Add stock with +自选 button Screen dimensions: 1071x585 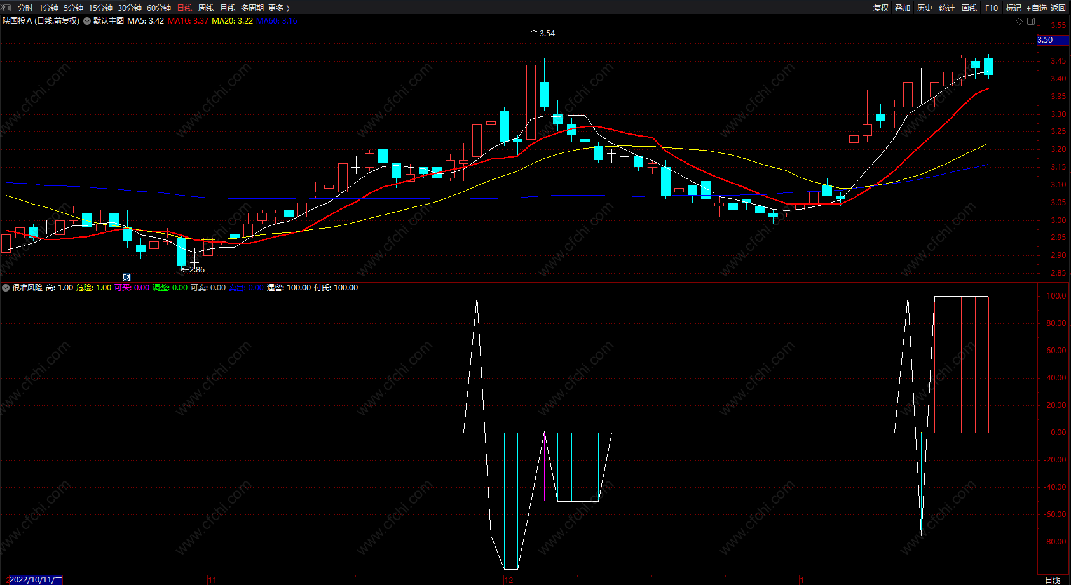[x=1036, y=8]
